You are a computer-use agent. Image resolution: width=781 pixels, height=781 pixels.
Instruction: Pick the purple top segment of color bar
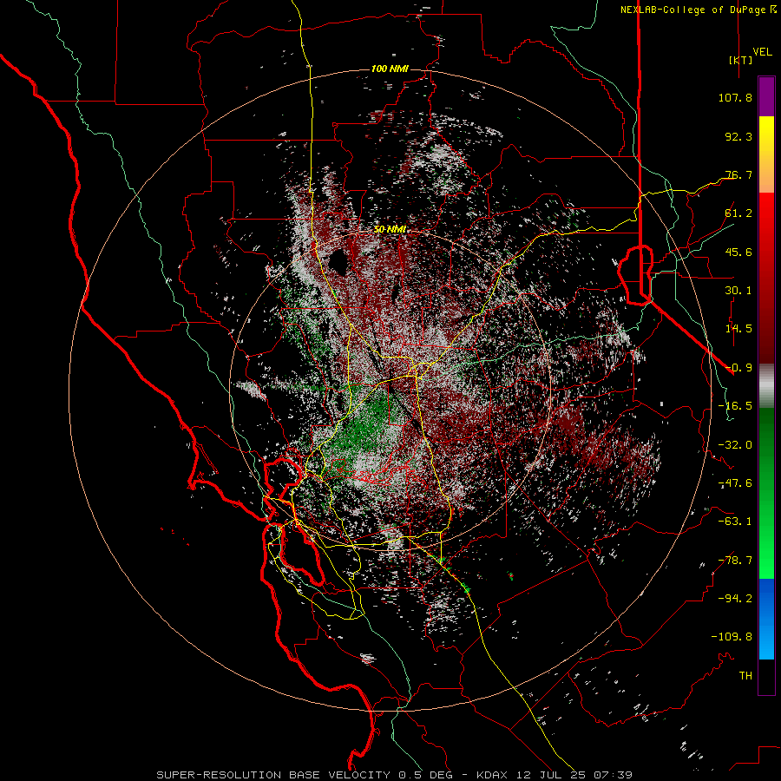(766, 96)
